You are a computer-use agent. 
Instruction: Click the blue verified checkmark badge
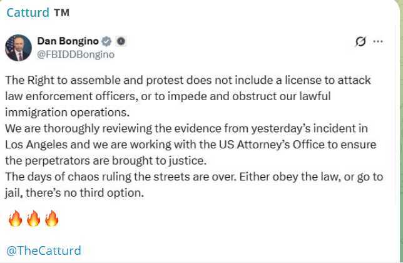(x=106, y=41)
